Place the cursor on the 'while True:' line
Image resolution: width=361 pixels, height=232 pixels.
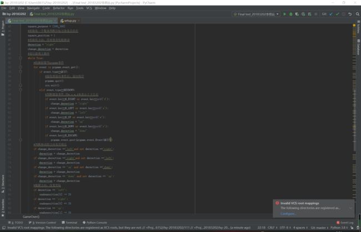pos(36,58)
